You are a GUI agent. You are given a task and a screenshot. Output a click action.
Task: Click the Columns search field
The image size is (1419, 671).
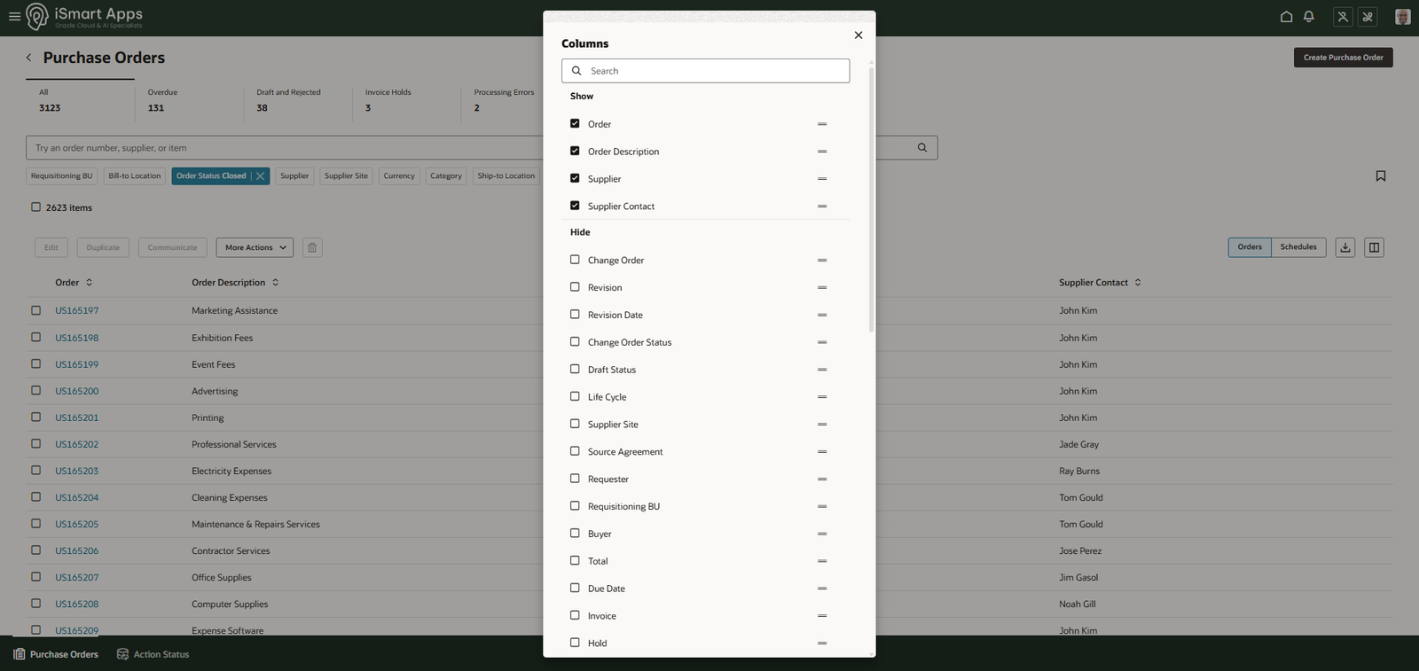coord(705,71)
